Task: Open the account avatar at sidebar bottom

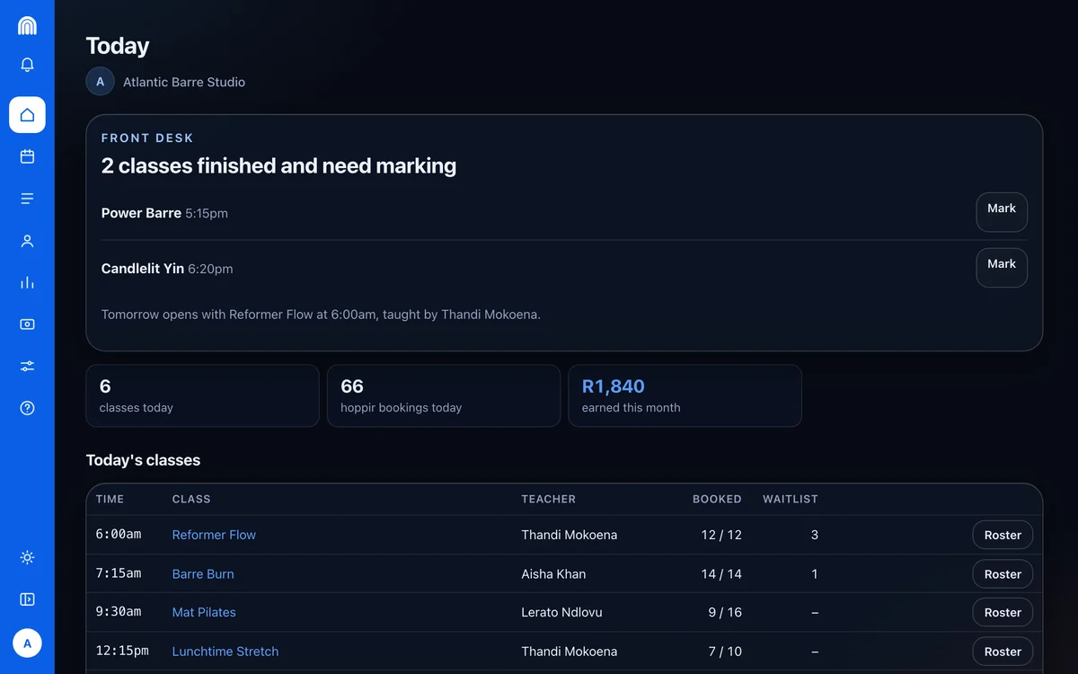Action: pos(27,643)
